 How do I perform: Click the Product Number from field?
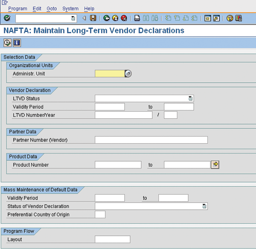pos(118,165)
